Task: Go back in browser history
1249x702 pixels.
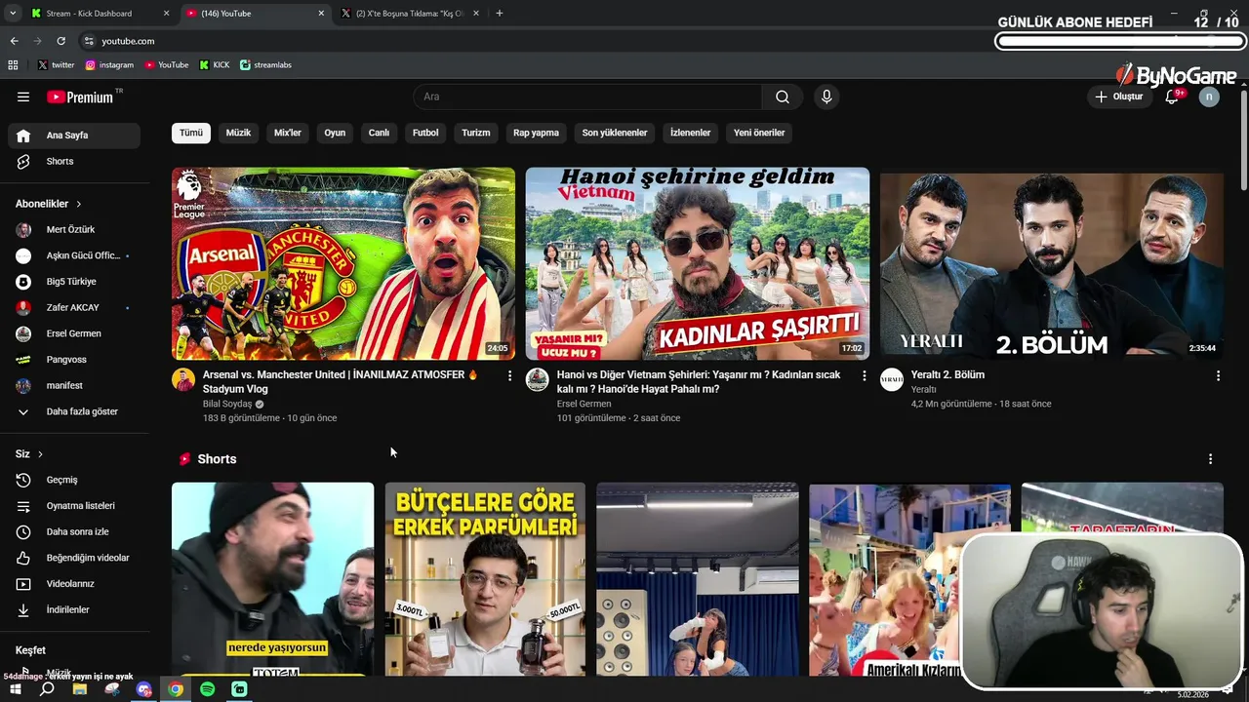Action: point(14,41)
